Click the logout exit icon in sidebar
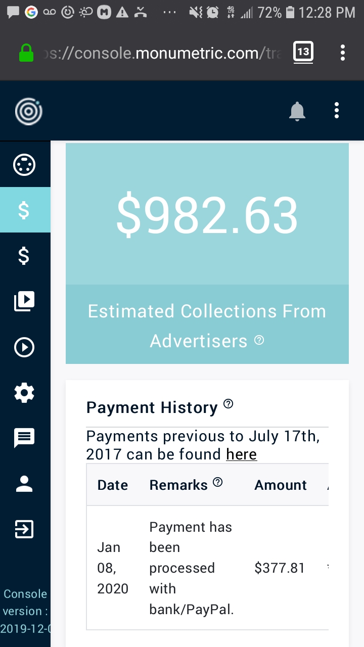 [x=24, y=529]
